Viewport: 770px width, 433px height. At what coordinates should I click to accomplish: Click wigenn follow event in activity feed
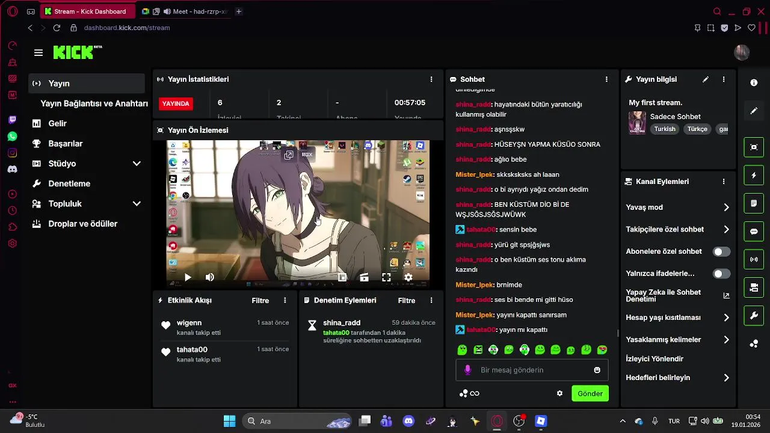point(224,327)
